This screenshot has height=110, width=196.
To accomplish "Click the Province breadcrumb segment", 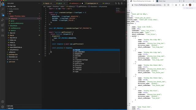I will coord(56,6).
